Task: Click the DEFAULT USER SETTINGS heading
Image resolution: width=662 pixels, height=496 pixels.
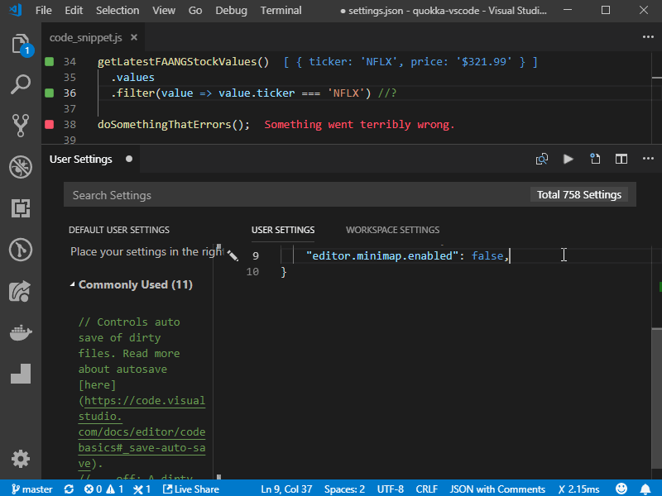Action: pos(119,230)
